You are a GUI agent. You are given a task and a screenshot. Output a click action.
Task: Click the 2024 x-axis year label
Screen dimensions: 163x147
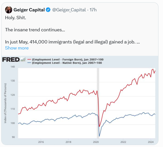(x=151, y=142)
